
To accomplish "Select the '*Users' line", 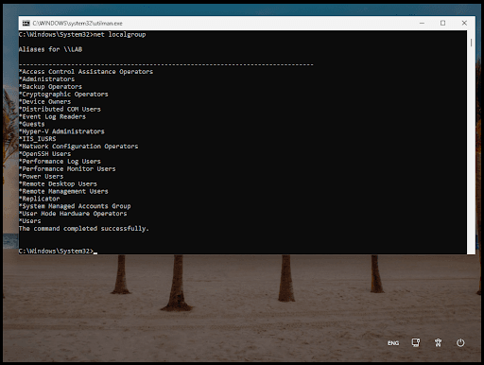I will point(30,221).
